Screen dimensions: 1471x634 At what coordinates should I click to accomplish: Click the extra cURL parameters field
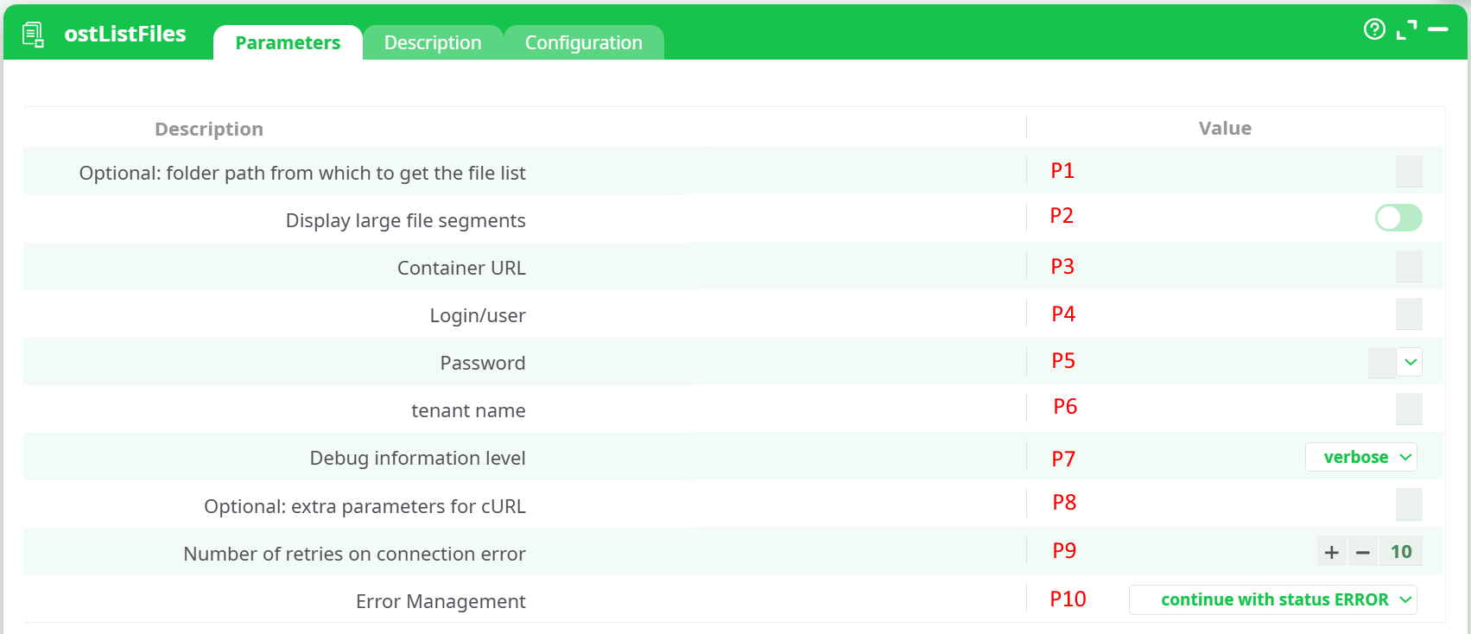[1408, 504]
